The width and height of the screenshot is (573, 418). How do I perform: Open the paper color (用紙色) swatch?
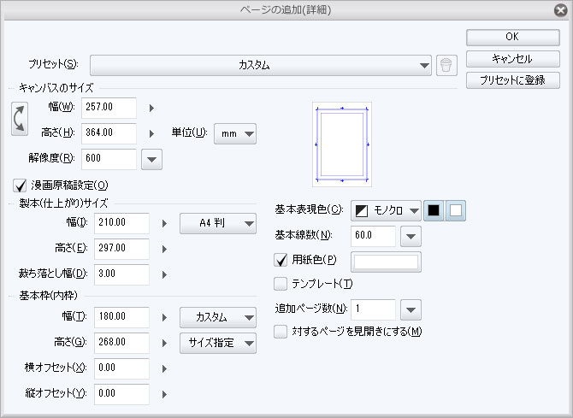click(386, 262)
